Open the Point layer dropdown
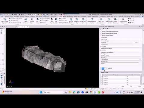 click(121, 59)
